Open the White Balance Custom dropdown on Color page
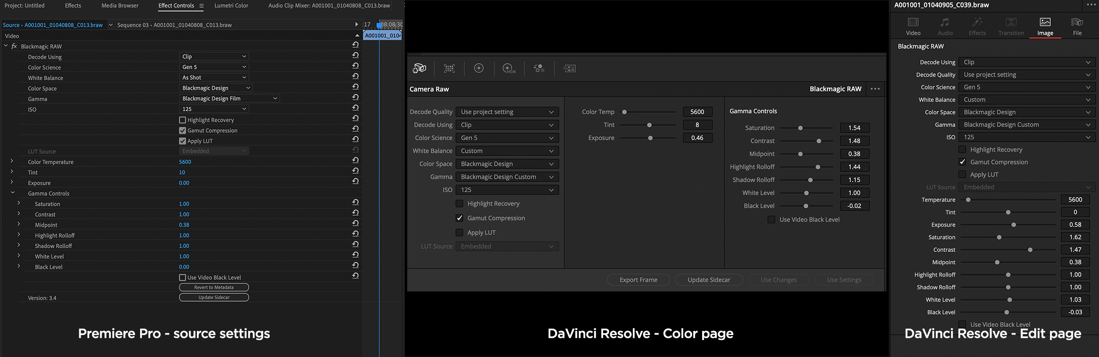 [x=507, y=151]
